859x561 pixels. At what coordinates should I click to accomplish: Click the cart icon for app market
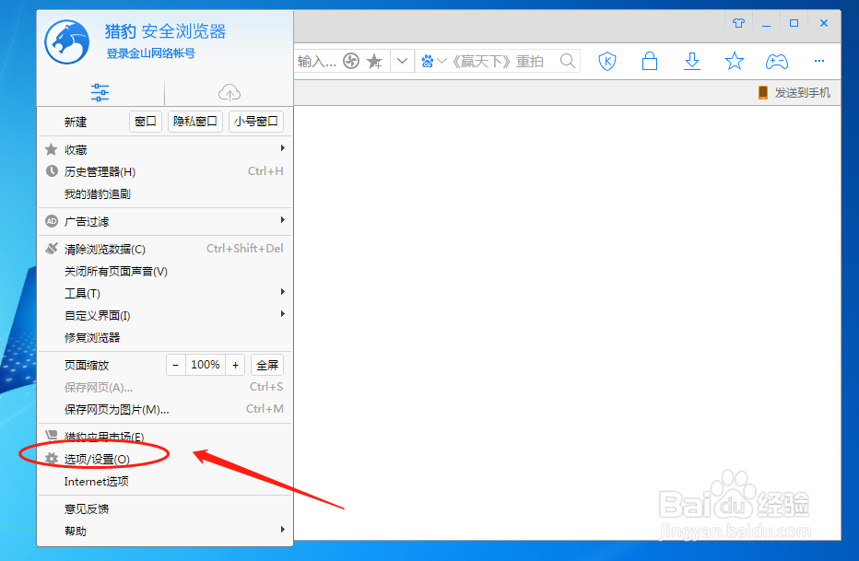coord(52,436)
